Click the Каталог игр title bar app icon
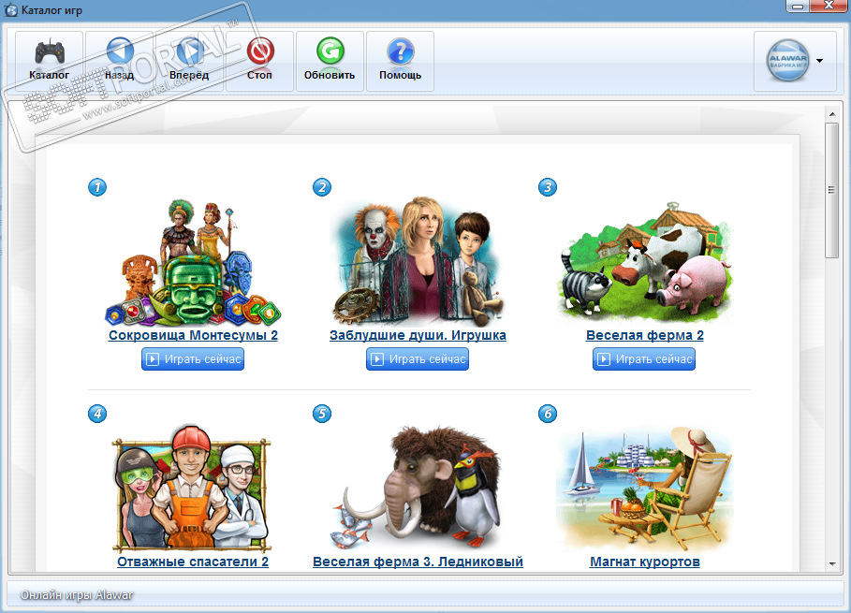Image resolution: width=851 pixels, height=613 pixels. [11, 9]
